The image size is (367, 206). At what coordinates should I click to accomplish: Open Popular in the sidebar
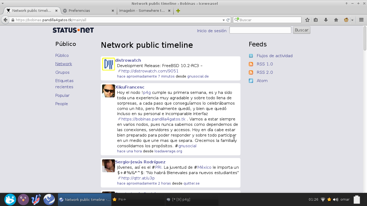(62, 95)
